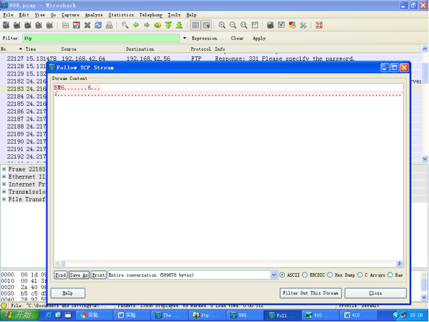The image size is (429, 322).
Task: Close this capture file X icon
Action: coord(87,25)
